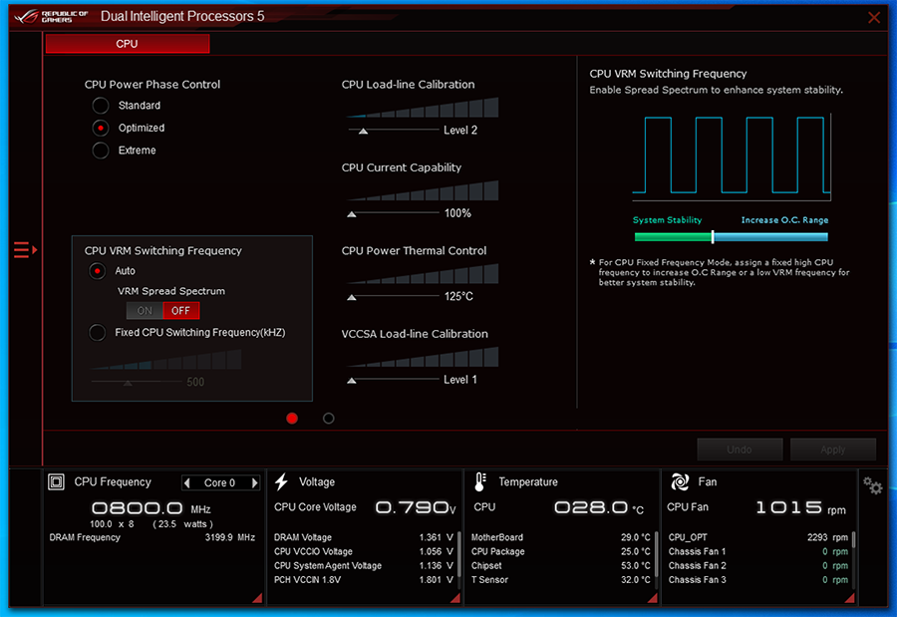Click the Chassis Fan 3 row

click(x=758, y=580)
